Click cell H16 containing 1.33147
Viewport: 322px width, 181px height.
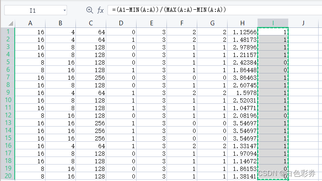pos(242,146)
